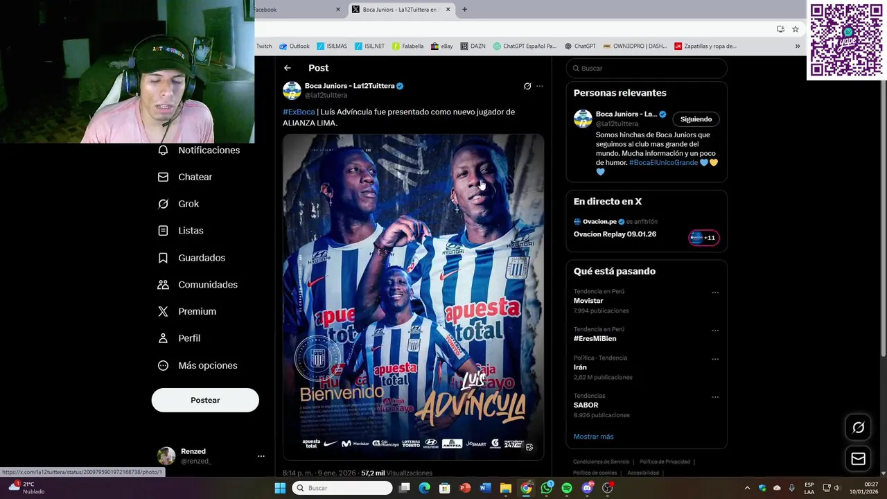This screenshot has width=887, height=499.
Task: Open the floating messages envelope button
Action: coord(858,459)
